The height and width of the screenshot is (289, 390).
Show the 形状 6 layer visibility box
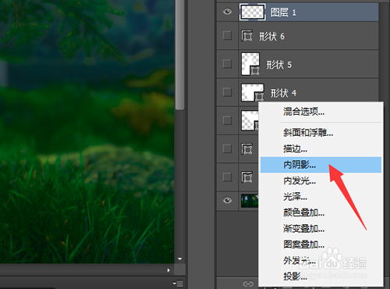pos(228,35)
